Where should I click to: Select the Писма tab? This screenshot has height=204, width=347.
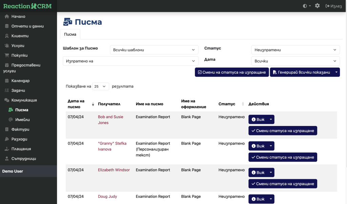click(70, 34)
